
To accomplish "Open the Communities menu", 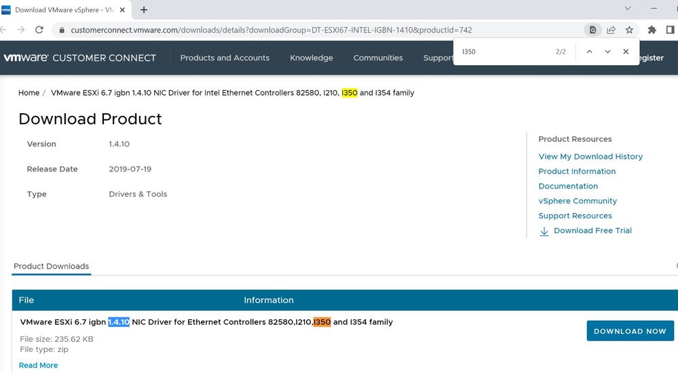I will click(x=378, y=58).
